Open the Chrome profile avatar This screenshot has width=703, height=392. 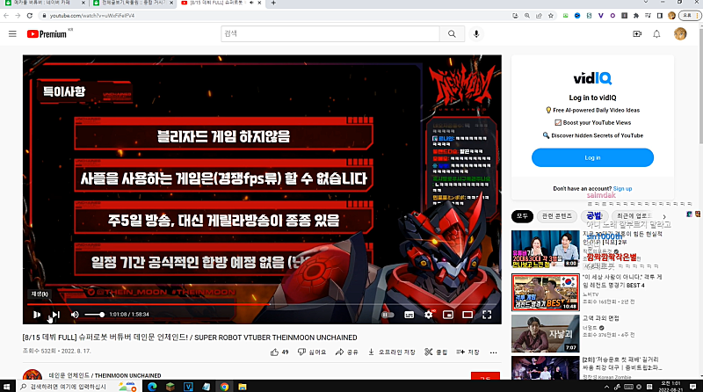(671, 15)
